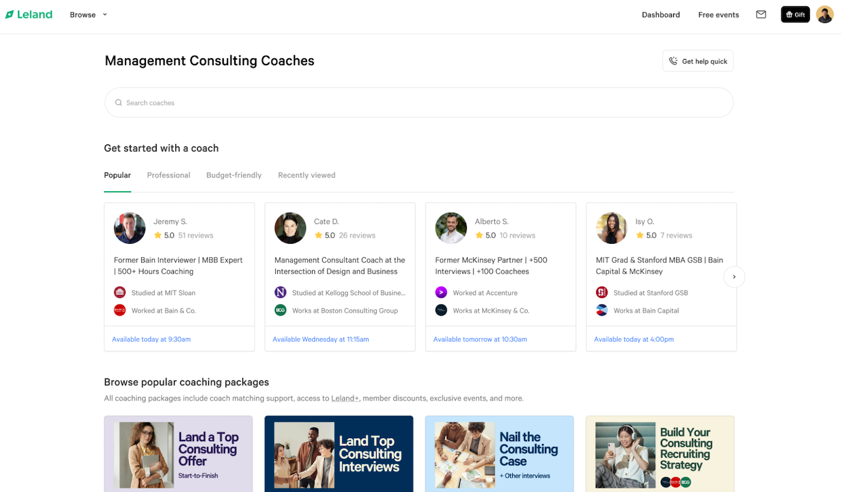Click Alberto S. star rating icon
Viewport: 841px width, 492px height.
click(479, 235)
